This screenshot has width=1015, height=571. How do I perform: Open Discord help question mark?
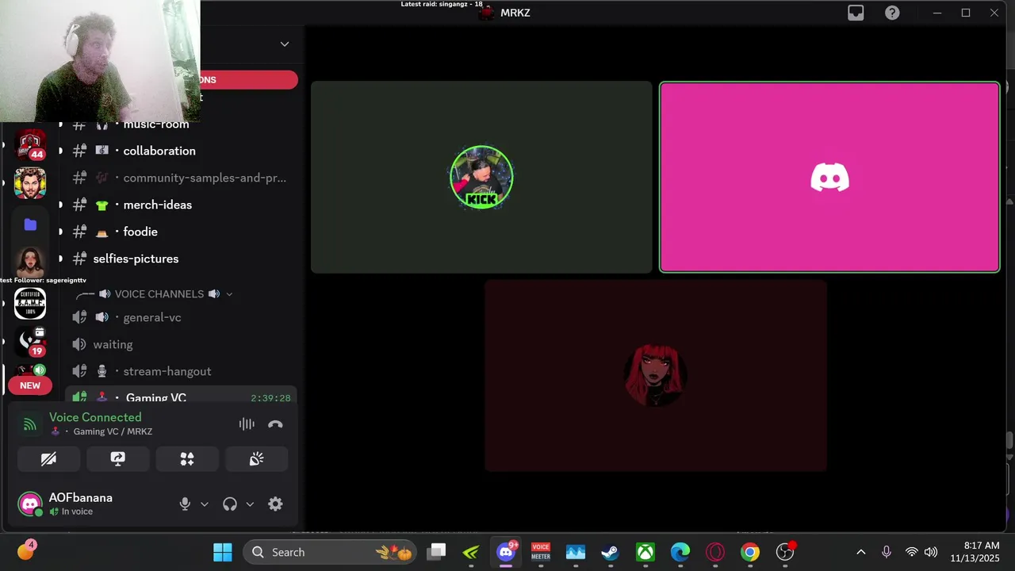click(892, 13)
